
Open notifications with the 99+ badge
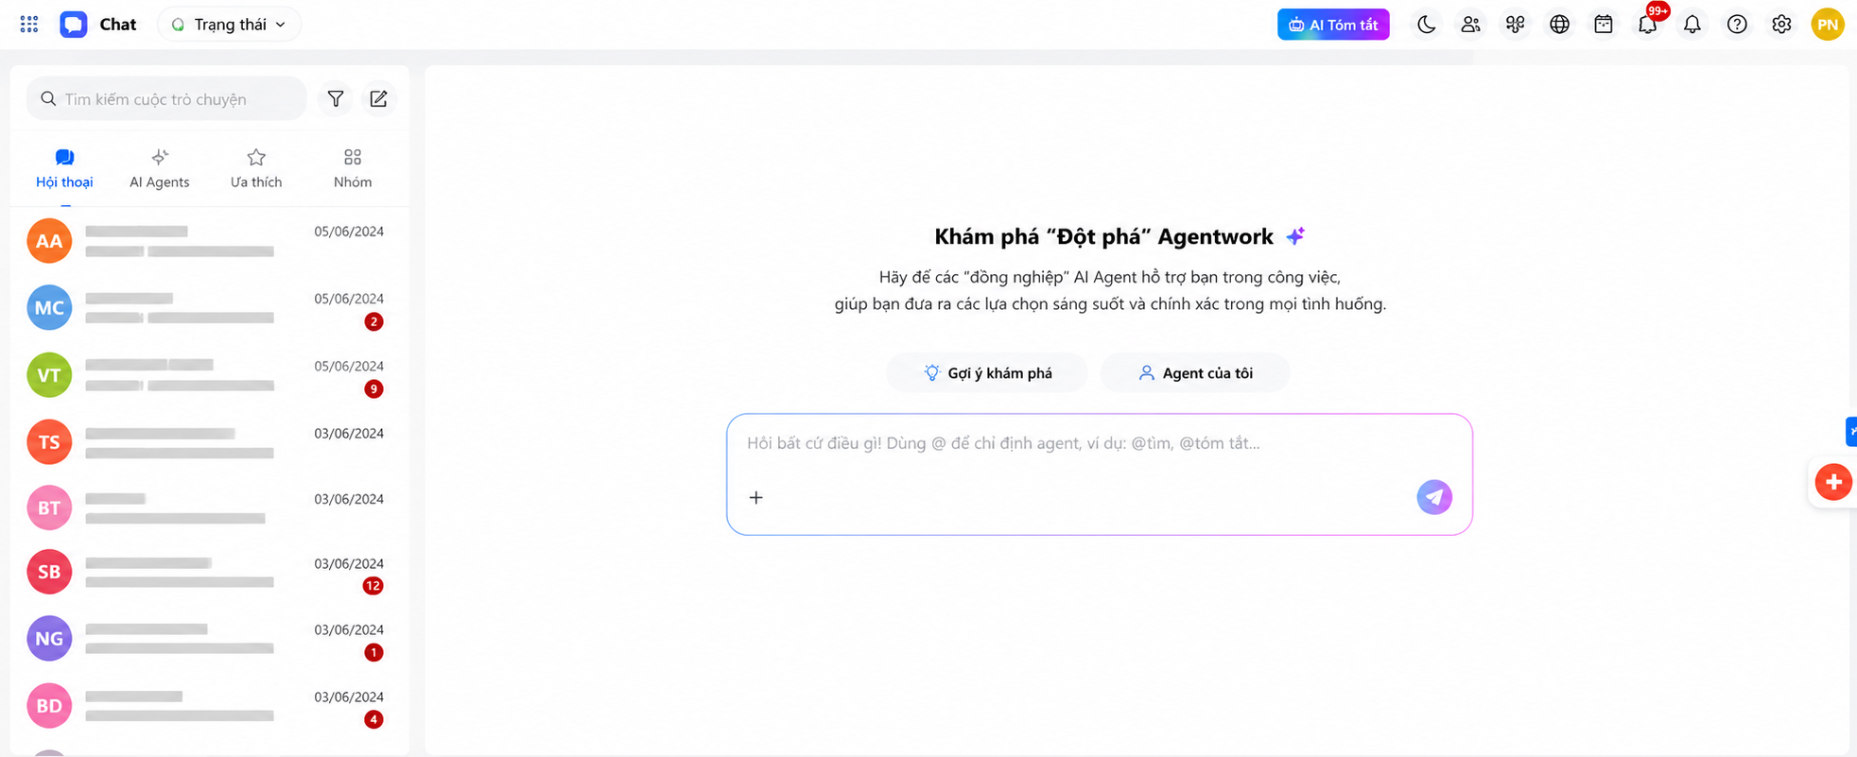click(1648, 25)
